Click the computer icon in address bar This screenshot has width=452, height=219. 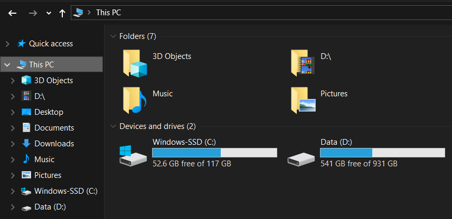78,12
